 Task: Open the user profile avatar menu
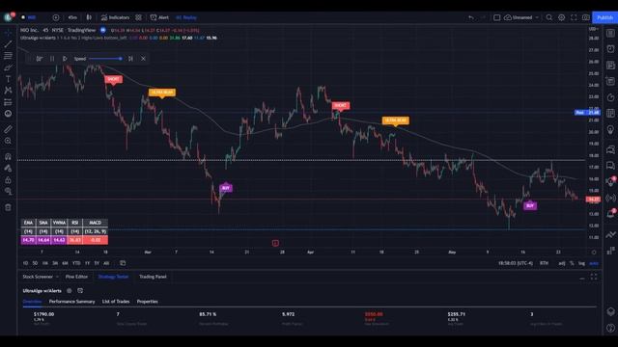9,17
